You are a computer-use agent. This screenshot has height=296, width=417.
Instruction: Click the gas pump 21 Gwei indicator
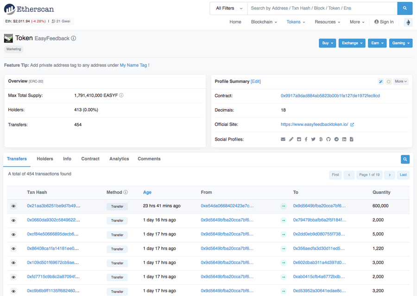pyautogui.click(x=61, y=21)
